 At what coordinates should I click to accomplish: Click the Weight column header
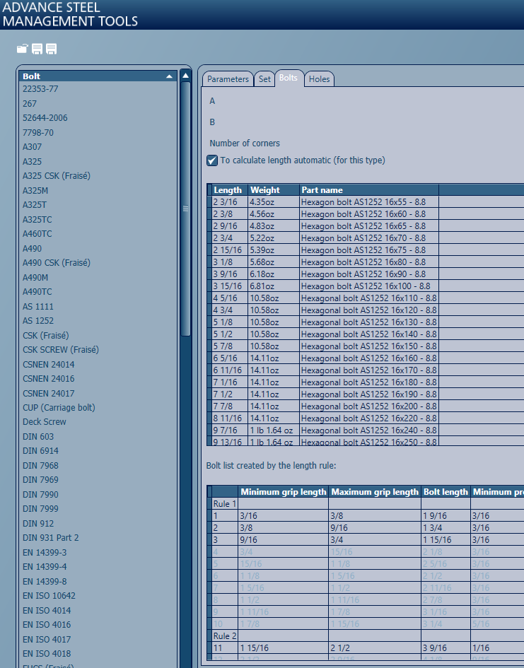point(274,190)
